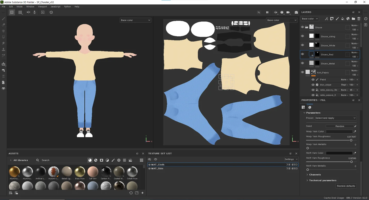Open the Edit menu

click(x=11, y=6)
